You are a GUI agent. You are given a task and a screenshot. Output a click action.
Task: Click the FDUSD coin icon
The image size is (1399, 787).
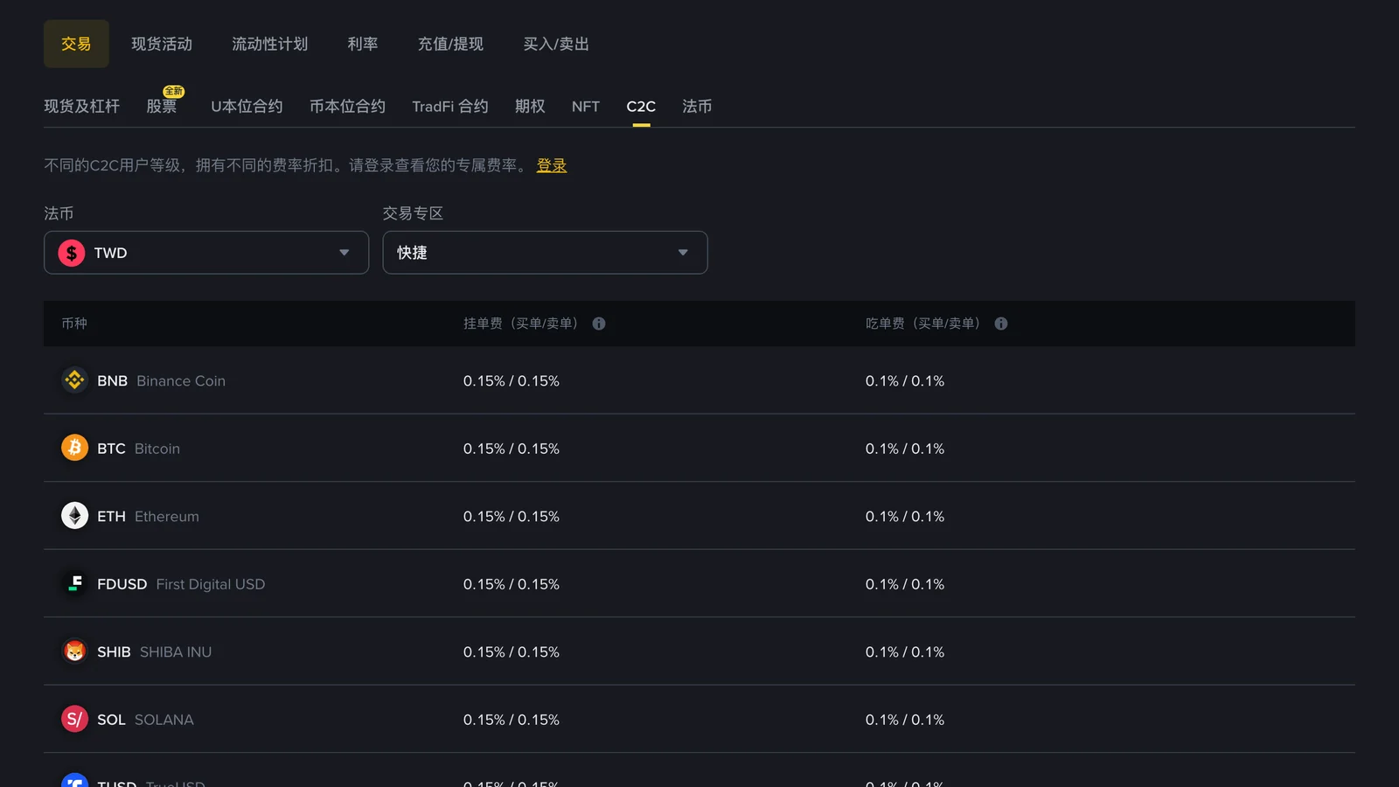(x=74, y=583)
